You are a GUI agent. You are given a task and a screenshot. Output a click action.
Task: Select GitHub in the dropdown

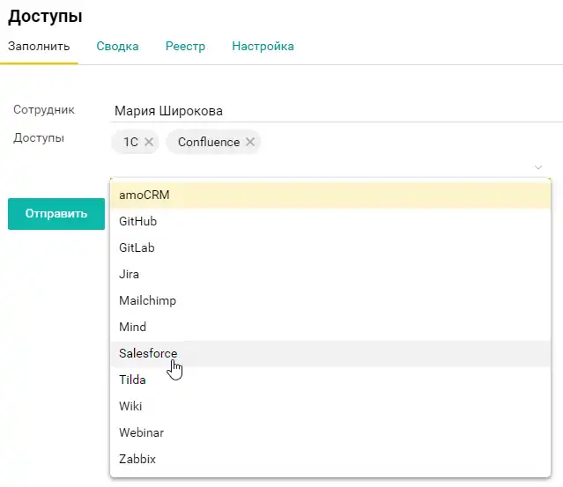point(330,221)
